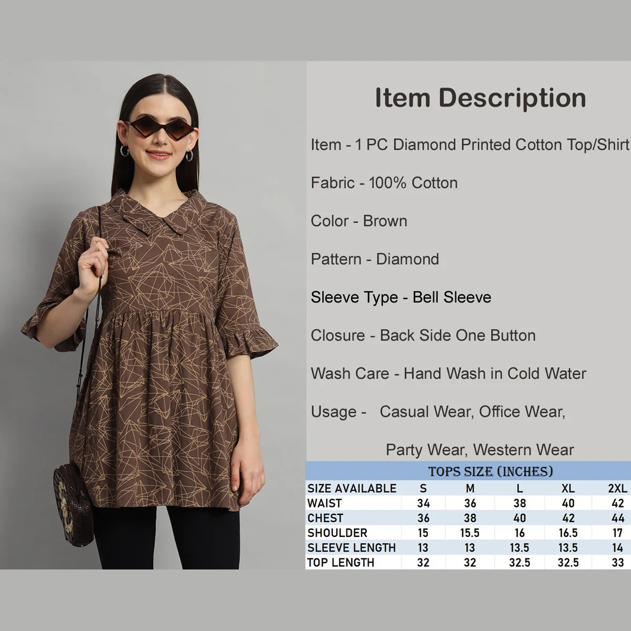Image resolution: width=631 pixels, height=631 pixels.
Task: Click 'SIZE AVAILABLE' row label
Action: click(x=352, y=488)
